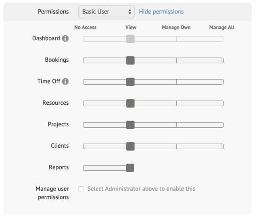Click the Time Off info icon
The height and width of the screenshot is (218, 256).
65,81
